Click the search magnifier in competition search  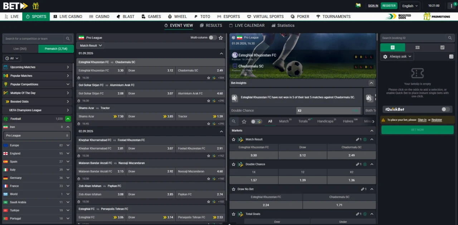[68, 39]
